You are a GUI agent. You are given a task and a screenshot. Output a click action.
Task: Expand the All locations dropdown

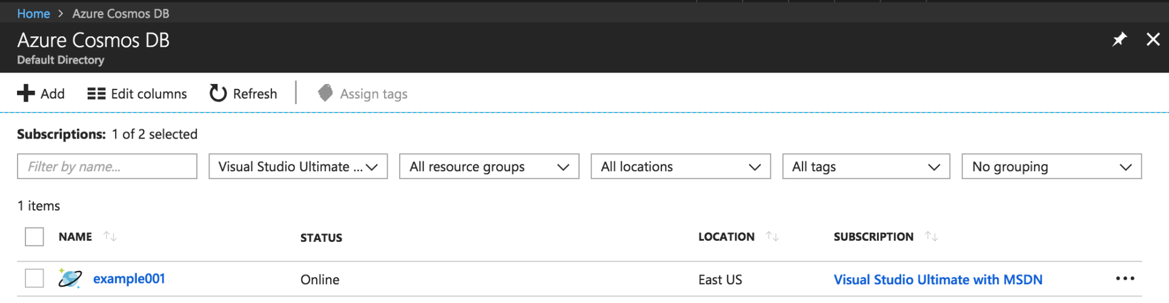click(x=681, y=166)
